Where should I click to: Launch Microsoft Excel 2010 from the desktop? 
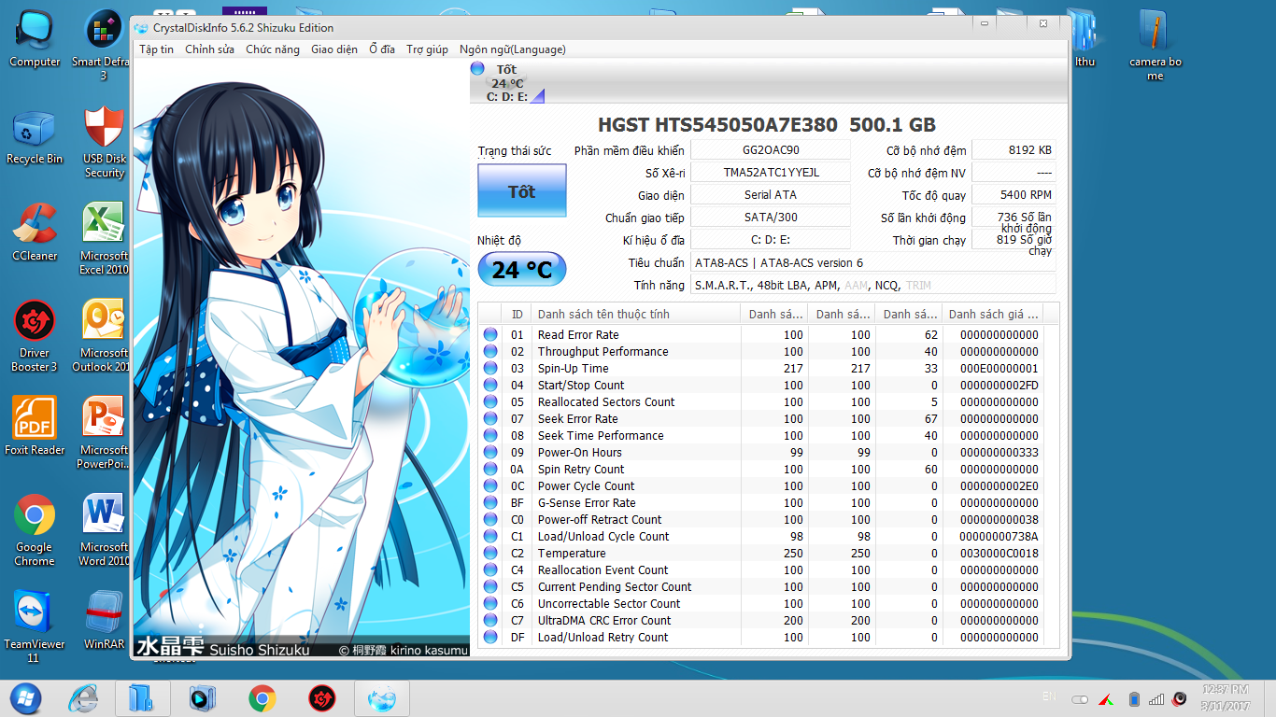point(104,239)
